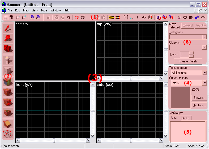Image resolution: width=209 pixels, height=149 pixels.
Task: Expand the Current texture dropdown
Action: click(204, 83)
